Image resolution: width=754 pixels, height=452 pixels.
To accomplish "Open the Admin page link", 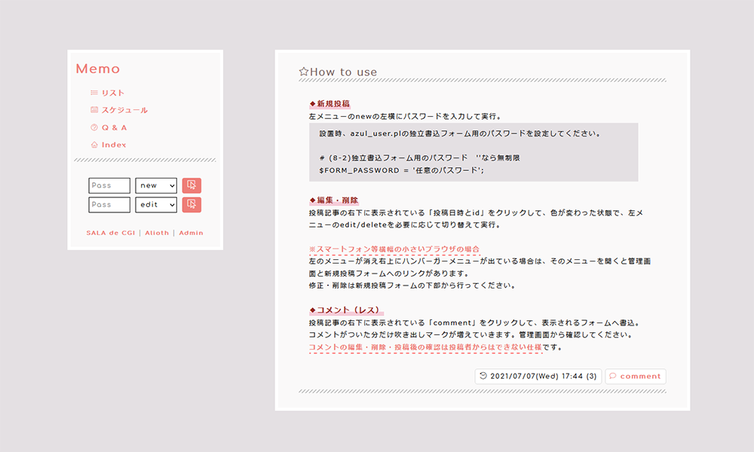I will tap(191, 233).
